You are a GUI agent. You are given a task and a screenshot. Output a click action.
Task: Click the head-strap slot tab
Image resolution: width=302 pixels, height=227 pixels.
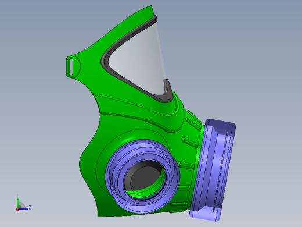(73, 66)
